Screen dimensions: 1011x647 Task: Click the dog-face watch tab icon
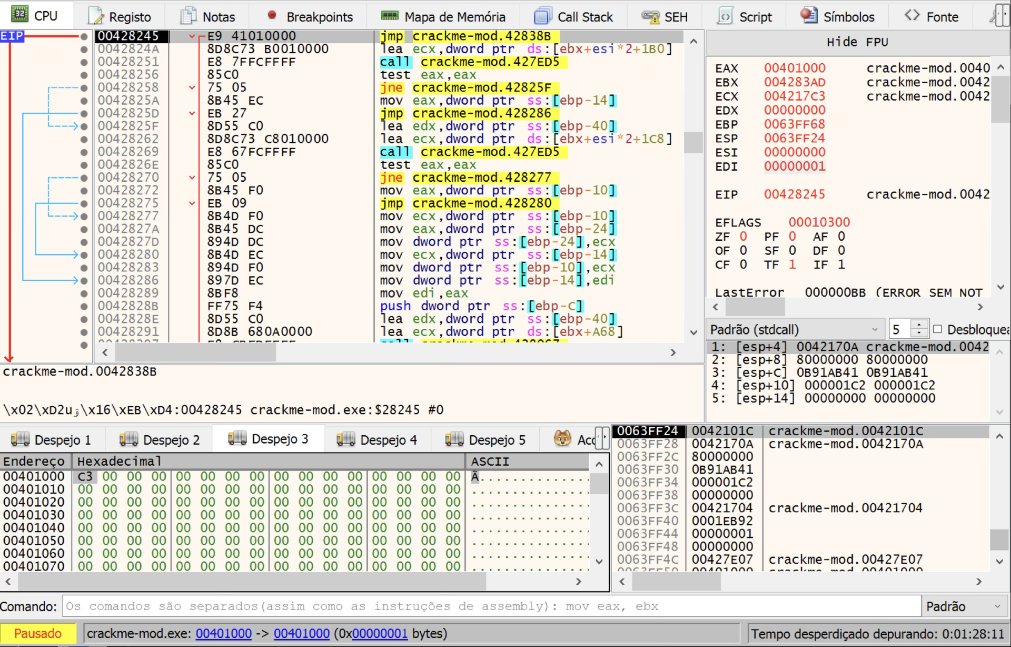562,438
